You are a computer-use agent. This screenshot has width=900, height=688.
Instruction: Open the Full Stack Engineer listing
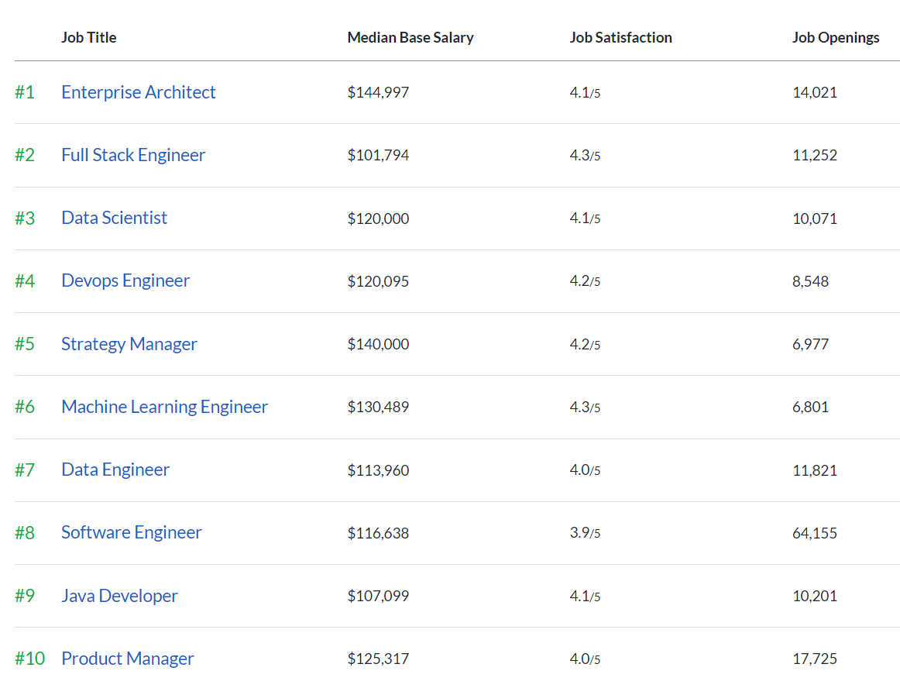click(x=132, y=154)
